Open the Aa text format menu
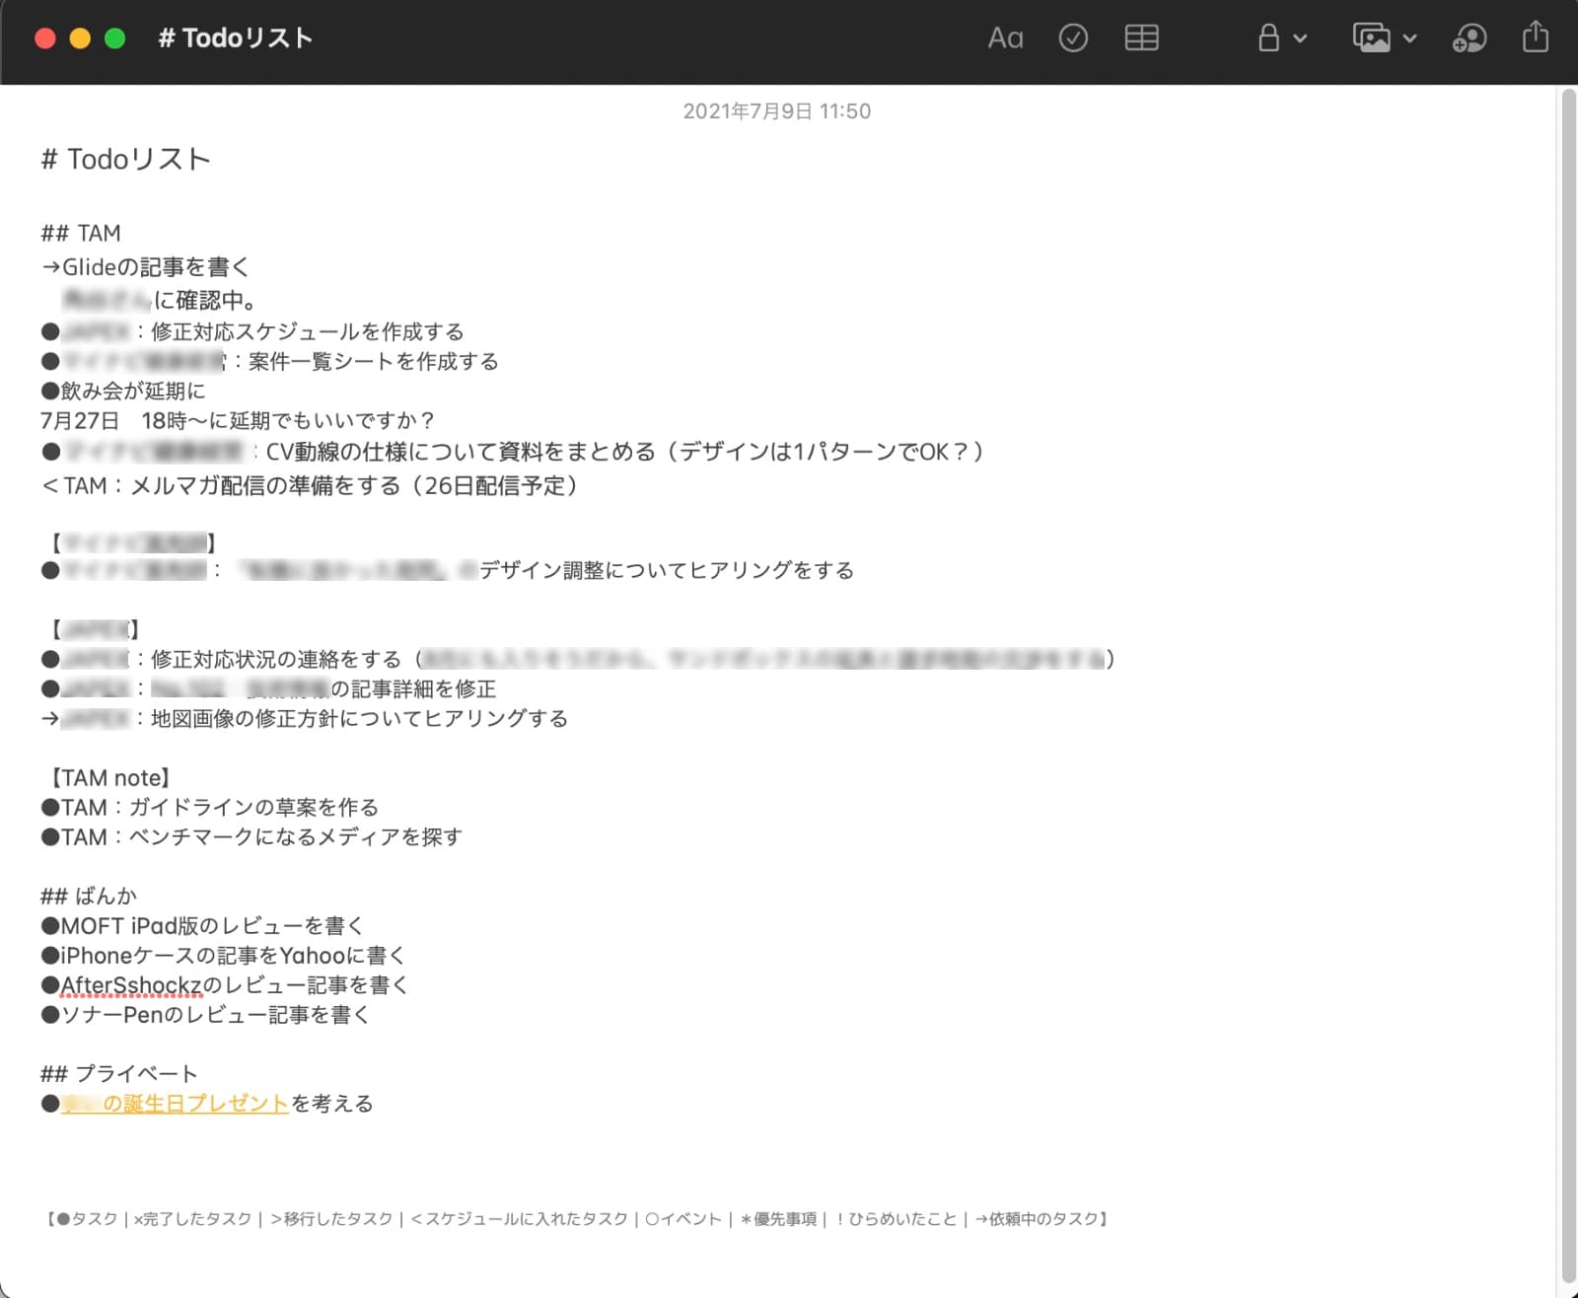Screen dimensions: 1578x1298 [1005, 38]
